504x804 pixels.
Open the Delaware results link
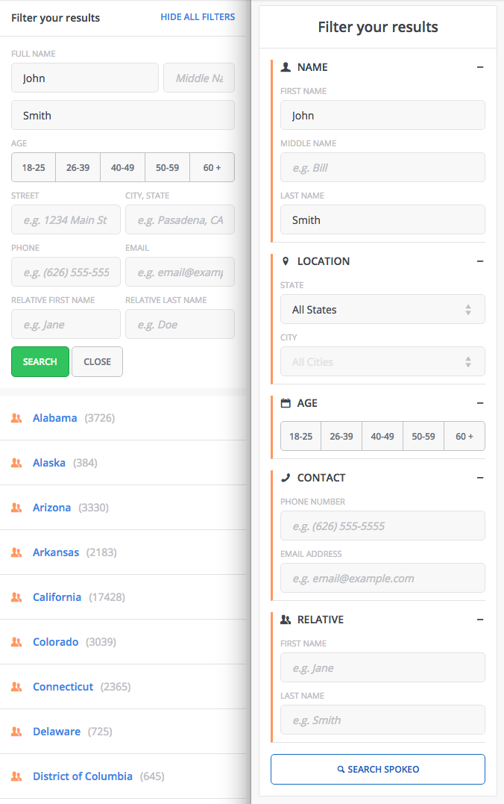pyautogui.click(x=57, y=731)
